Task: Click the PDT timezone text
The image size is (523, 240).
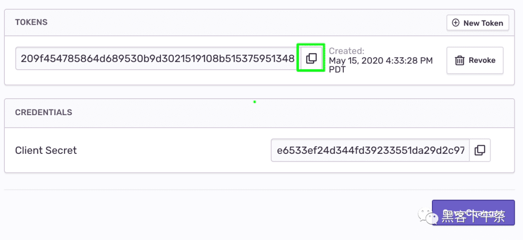Action: (x=337, y=70)
